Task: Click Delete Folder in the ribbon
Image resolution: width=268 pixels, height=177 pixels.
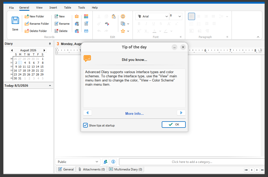Action: click(x=36, y=31)
